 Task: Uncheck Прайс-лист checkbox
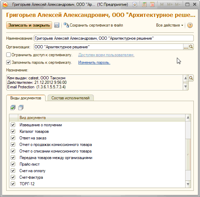13,164
